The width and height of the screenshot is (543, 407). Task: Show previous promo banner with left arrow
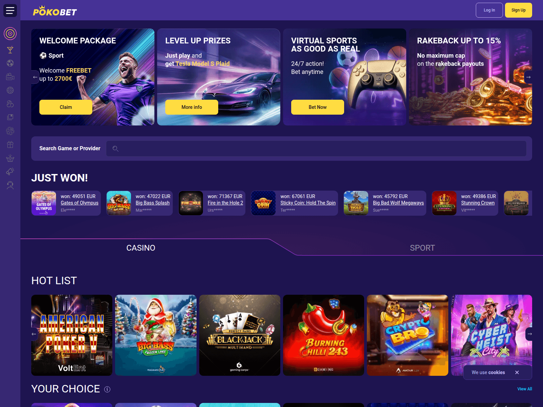click(x=35, y=77)
